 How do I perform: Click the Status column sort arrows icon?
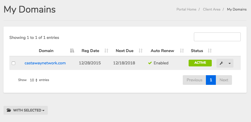point(209,51)
